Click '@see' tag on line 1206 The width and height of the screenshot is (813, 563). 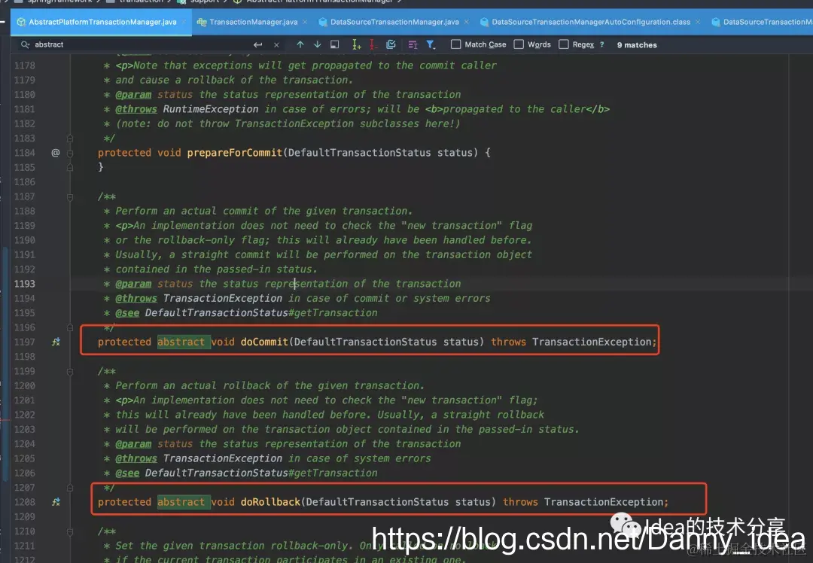(x=127, y=473)
